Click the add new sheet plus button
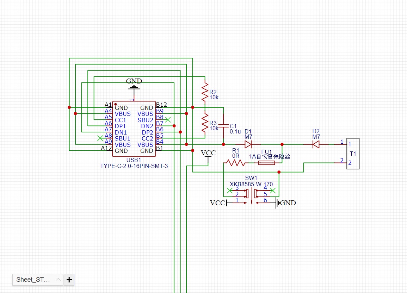Viewport: 407px width, 293px height. (x=69, y=280)
